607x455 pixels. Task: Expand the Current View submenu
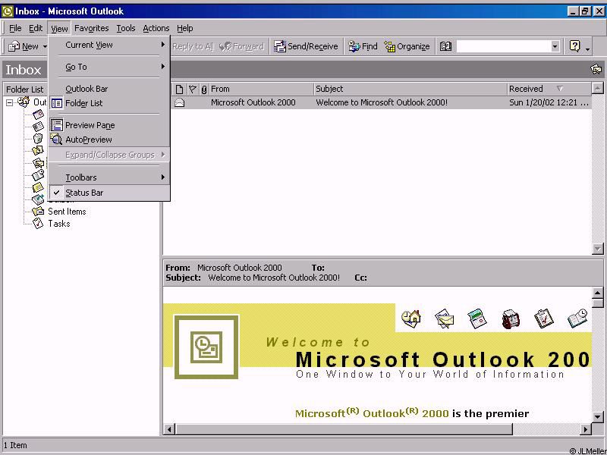109,45
